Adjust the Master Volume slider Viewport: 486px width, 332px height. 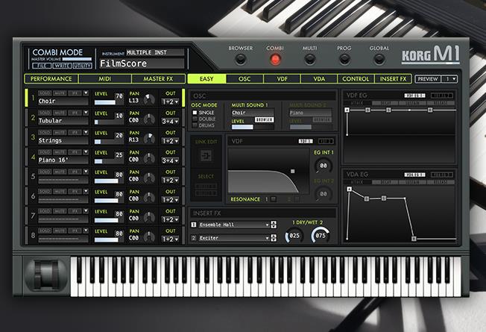point(77,59)
